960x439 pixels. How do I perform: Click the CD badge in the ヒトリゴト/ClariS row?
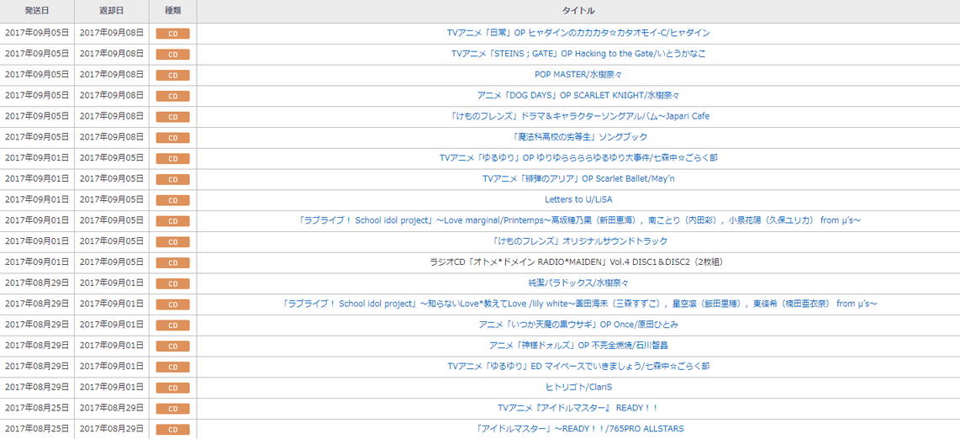172,388
